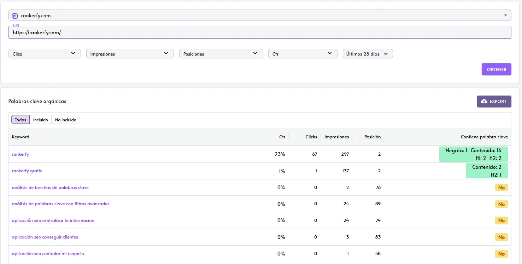This screenshot has width=522, height=264.
Task: Sort by the Impresiones column header
Action: pyautogui.click(x=336, y=137)
